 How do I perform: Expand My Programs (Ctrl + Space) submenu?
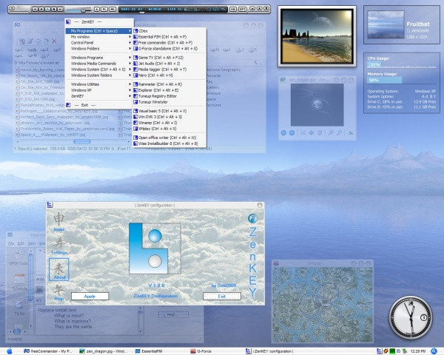(x=99, y=31)
